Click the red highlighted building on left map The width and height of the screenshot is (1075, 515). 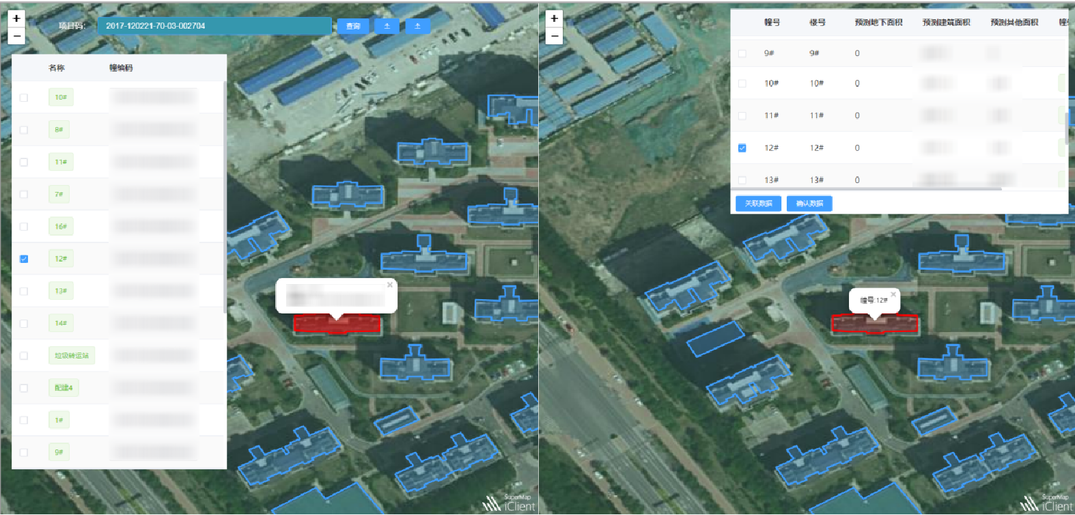[337, 324]
